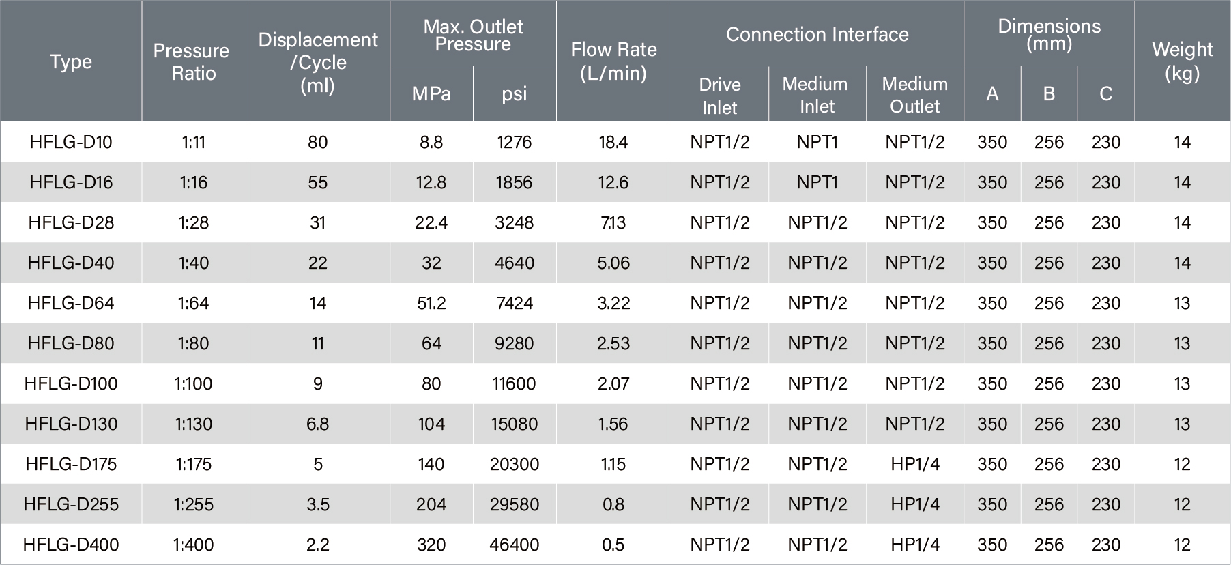Click the Flow Rate (L/min) header
This screenshot has width=1231, height=565.
point(613,61)
